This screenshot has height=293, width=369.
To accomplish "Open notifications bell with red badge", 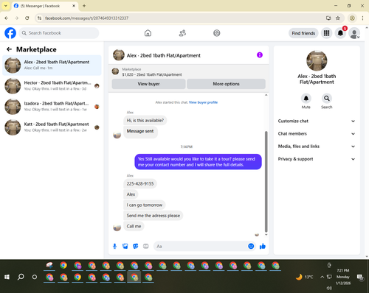I will (340, 33).
